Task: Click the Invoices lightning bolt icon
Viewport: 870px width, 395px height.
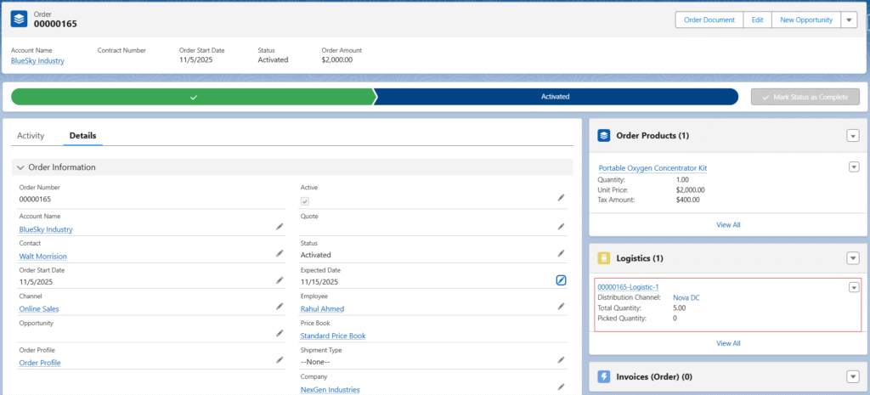Action: point(604,376)
